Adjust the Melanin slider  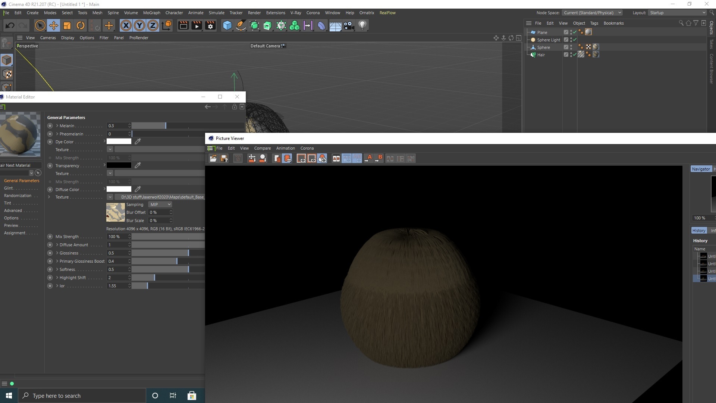pyautogui.click(x=188, y=126)
